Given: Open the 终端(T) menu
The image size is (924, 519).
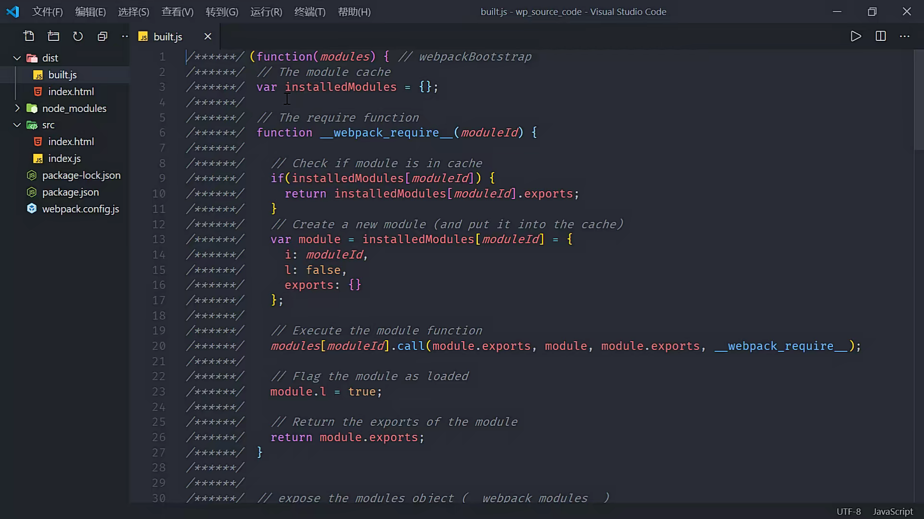Looking at the screenshot, I should [x=310, y=12].
